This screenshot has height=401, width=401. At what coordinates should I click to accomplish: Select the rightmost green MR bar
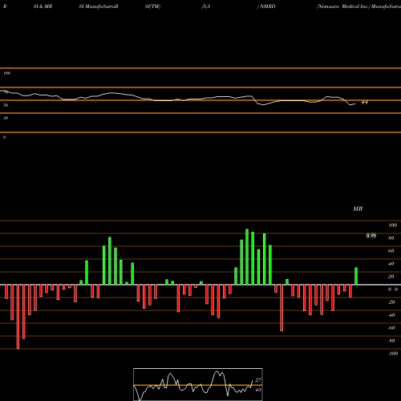tap(356, 276)
